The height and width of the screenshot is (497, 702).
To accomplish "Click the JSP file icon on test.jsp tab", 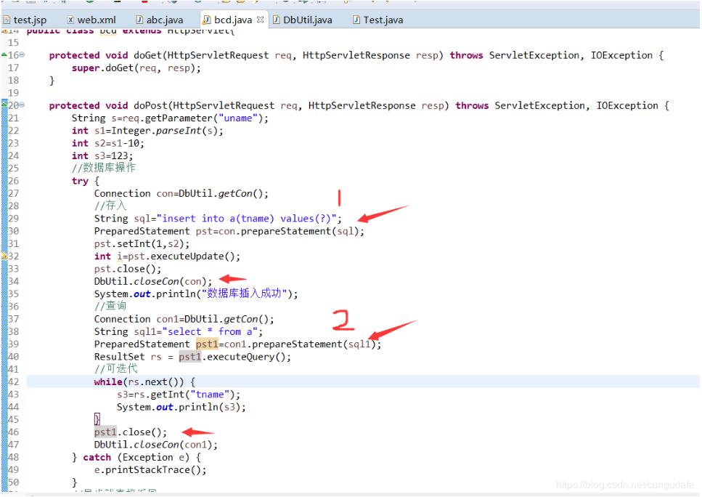I will 7,20.
